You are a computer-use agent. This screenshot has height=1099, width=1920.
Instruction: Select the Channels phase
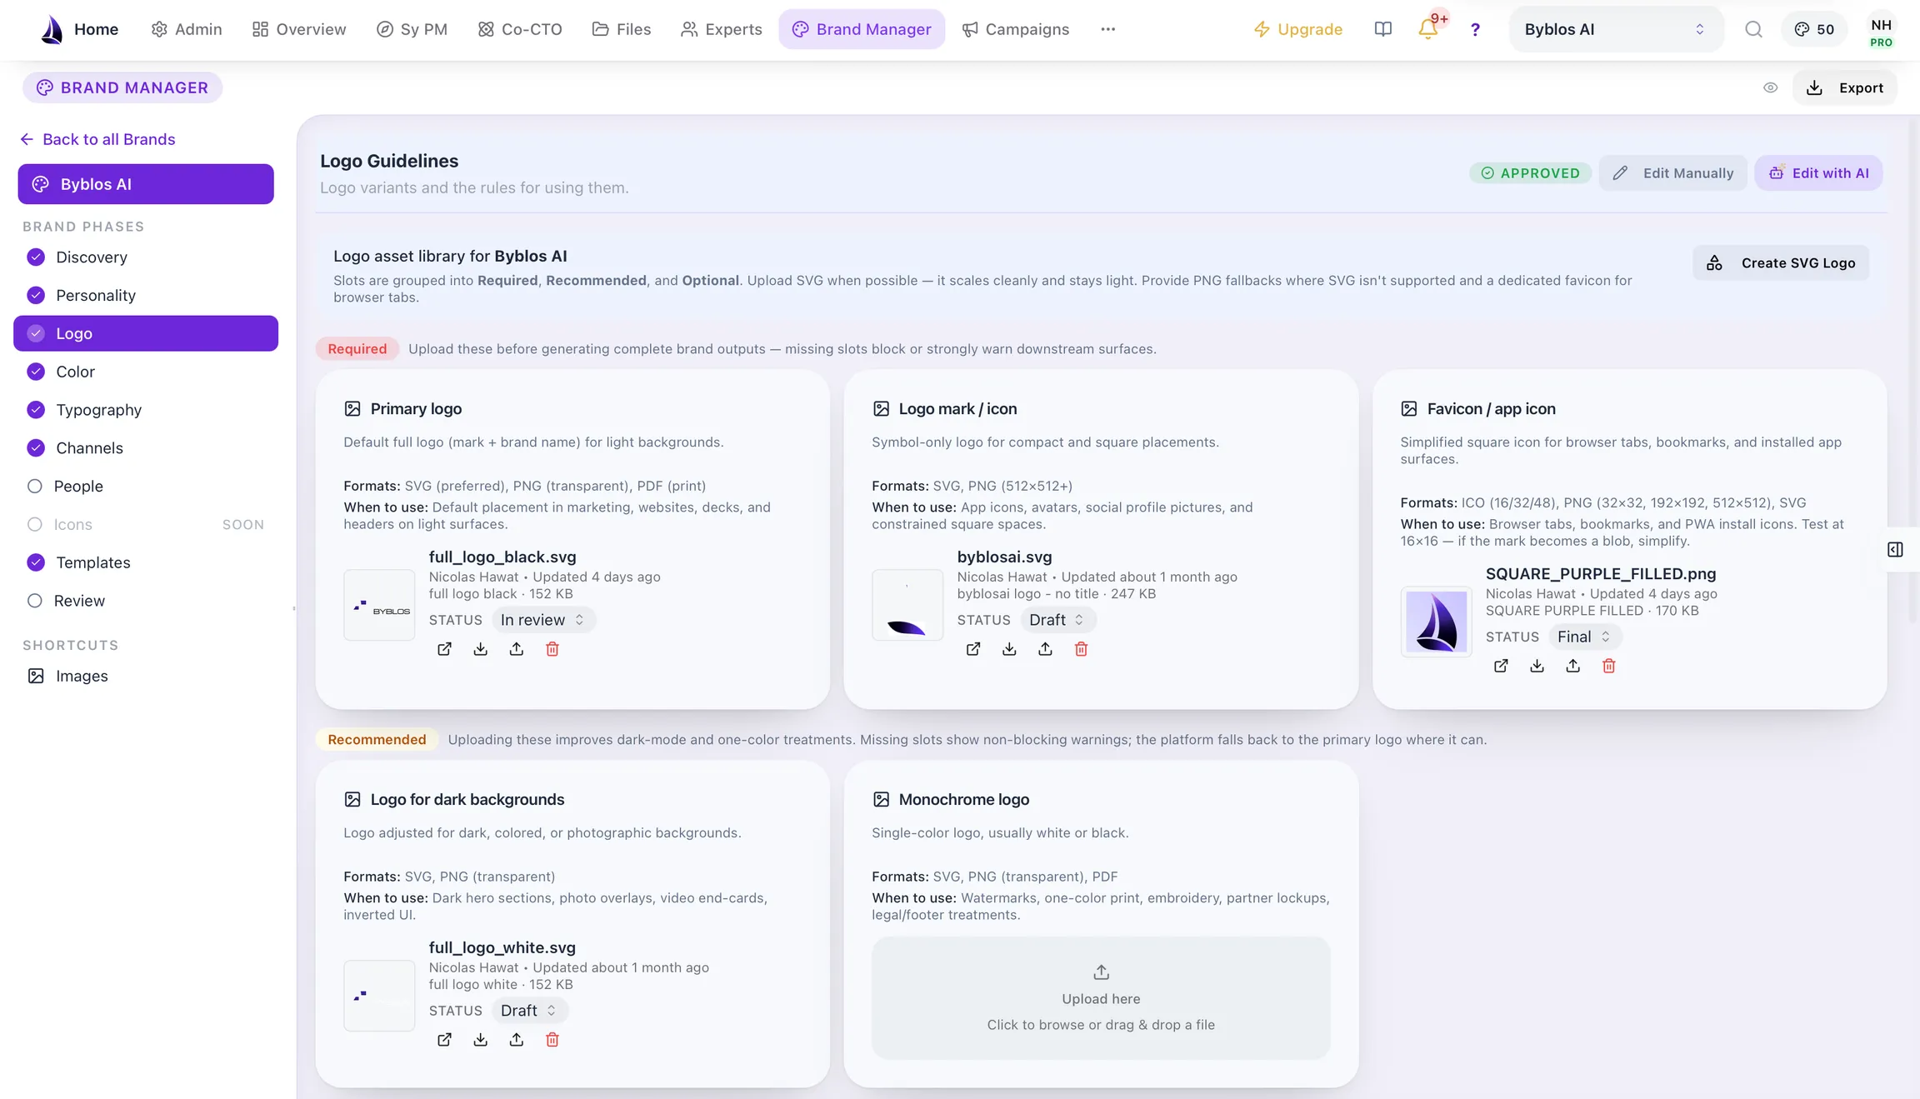146,448
